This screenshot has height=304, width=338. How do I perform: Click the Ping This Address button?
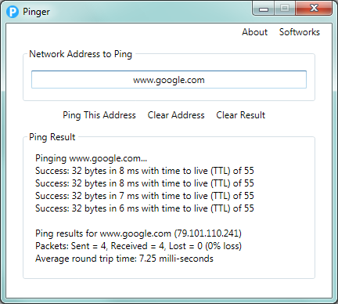coord(99,115)
